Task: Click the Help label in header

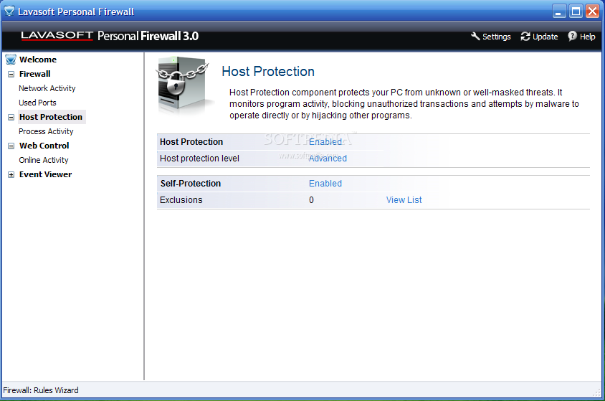Action: coord(587,37)
